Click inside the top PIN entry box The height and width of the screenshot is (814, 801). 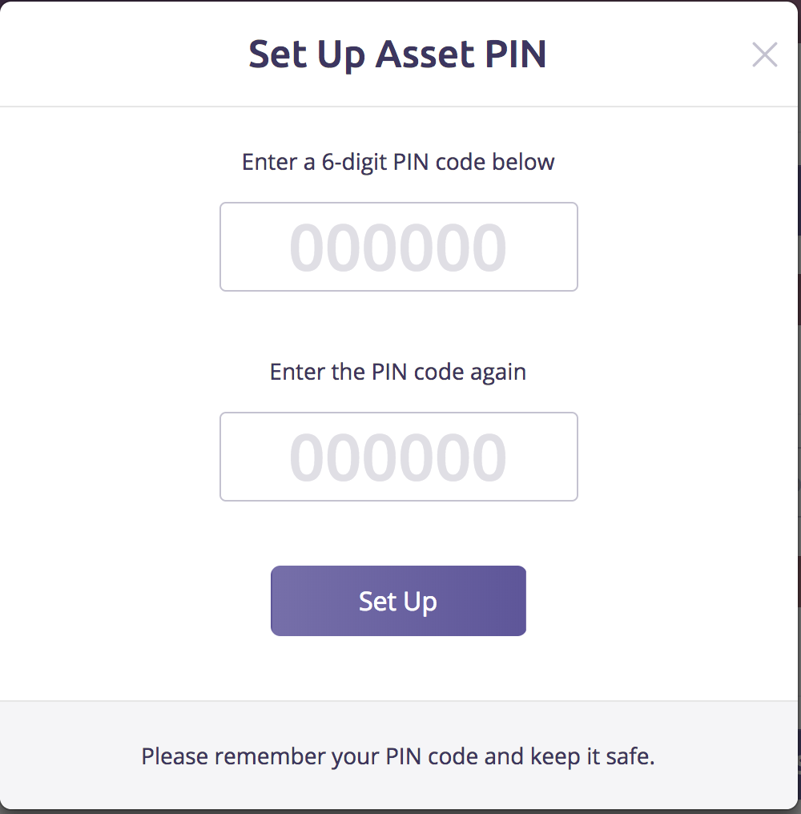click(x=398, y=247)
